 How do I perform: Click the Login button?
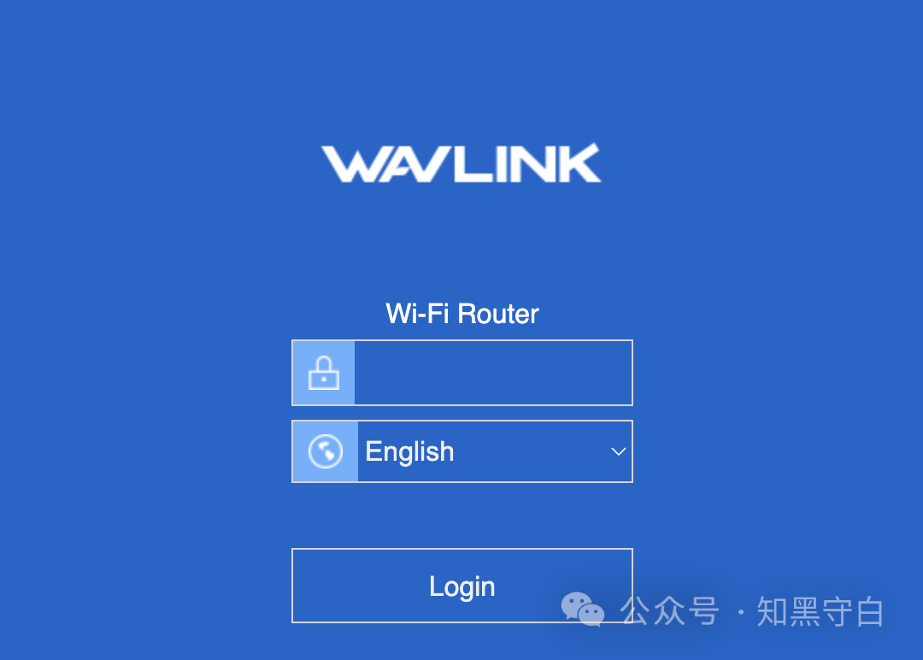[462, 586]
